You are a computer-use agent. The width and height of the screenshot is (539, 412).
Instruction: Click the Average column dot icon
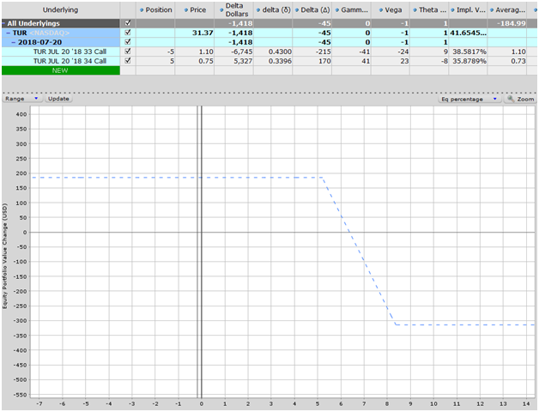(492, 10)
